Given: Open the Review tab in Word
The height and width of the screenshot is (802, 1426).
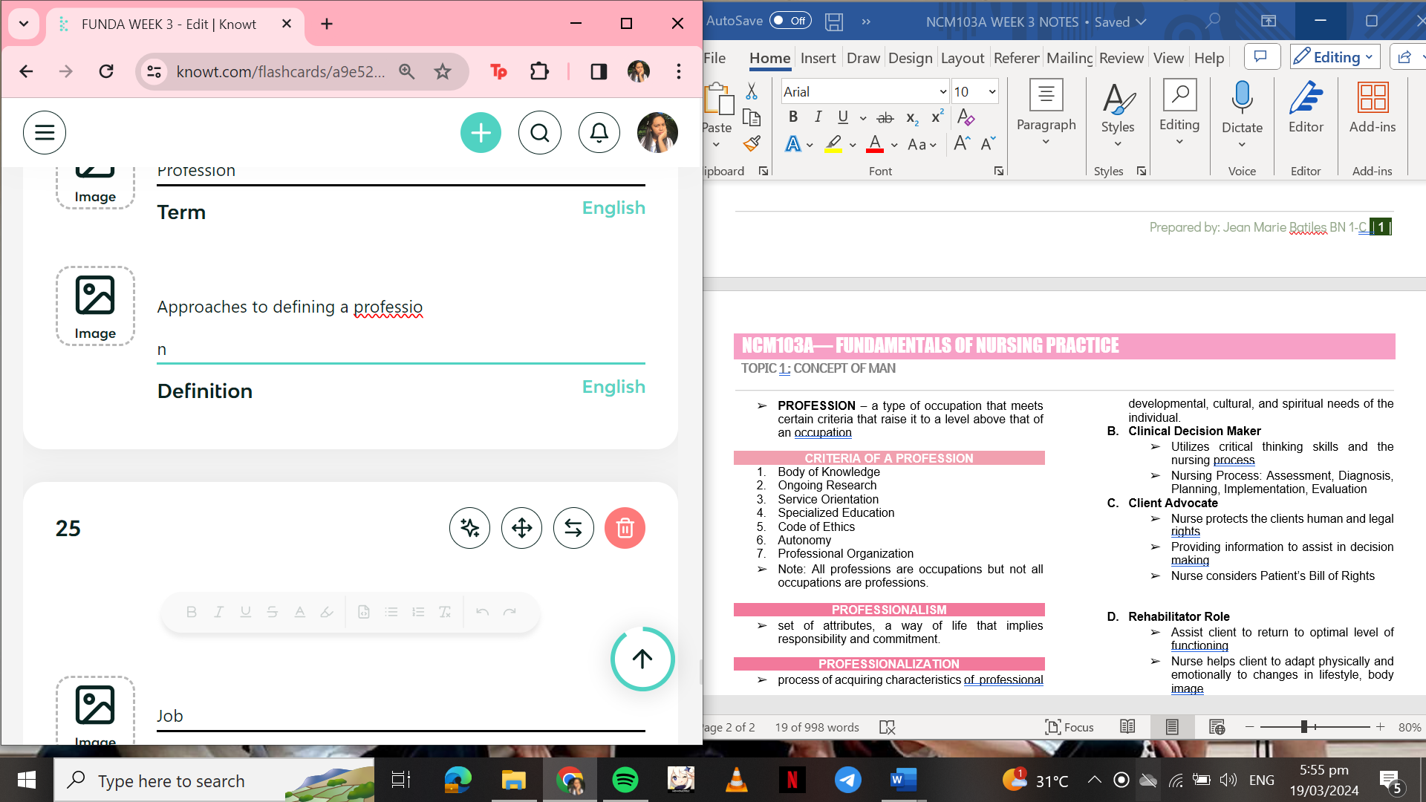Looking at the screenshot, I should [1121, 58].
